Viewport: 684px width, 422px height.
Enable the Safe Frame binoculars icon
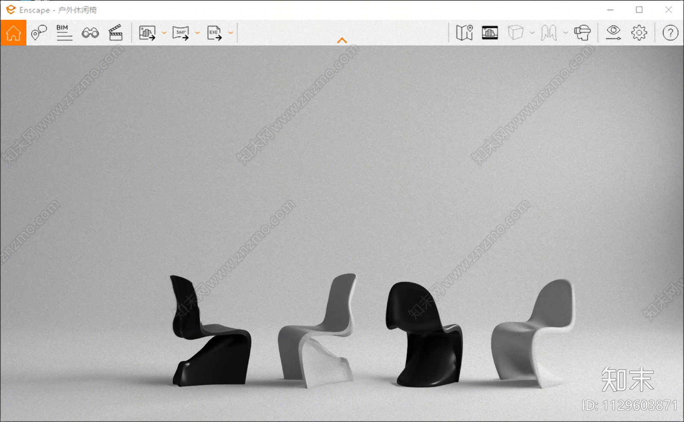pyautogui.click(x=90, y=33)
